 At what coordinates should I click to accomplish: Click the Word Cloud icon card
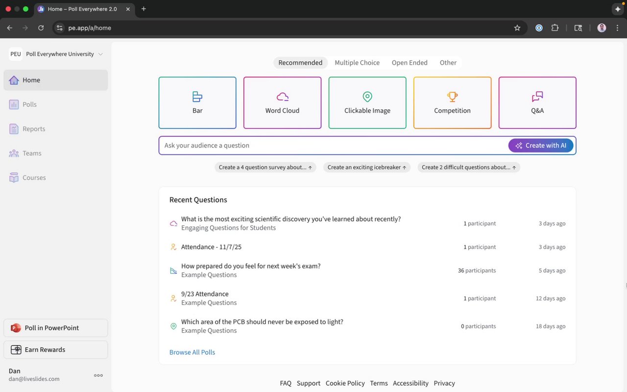pyautogui.click(x=283, y=97)
